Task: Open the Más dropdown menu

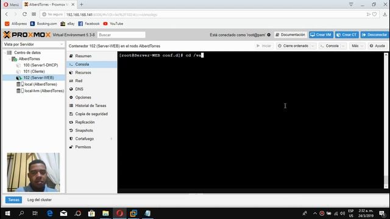Action: pyautogui.click(x=358, y=46)
